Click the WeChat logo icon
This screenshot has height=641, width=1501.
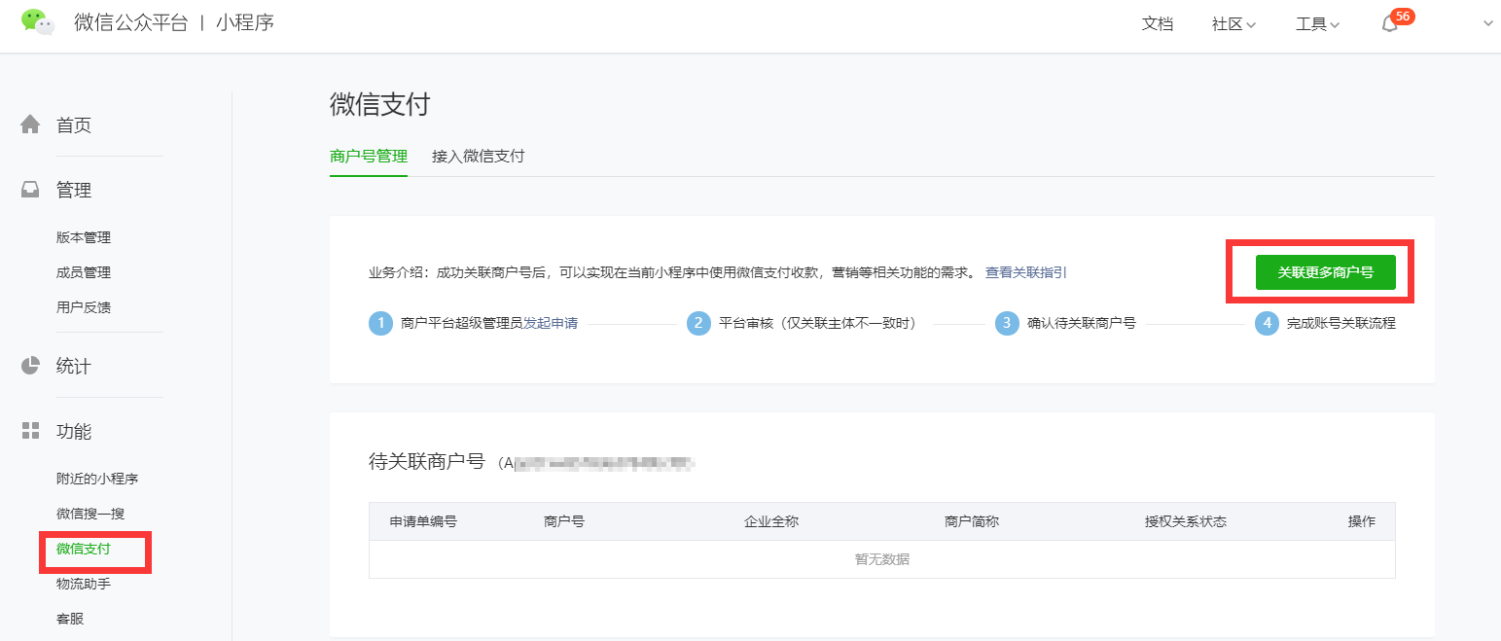click(38, 22)
